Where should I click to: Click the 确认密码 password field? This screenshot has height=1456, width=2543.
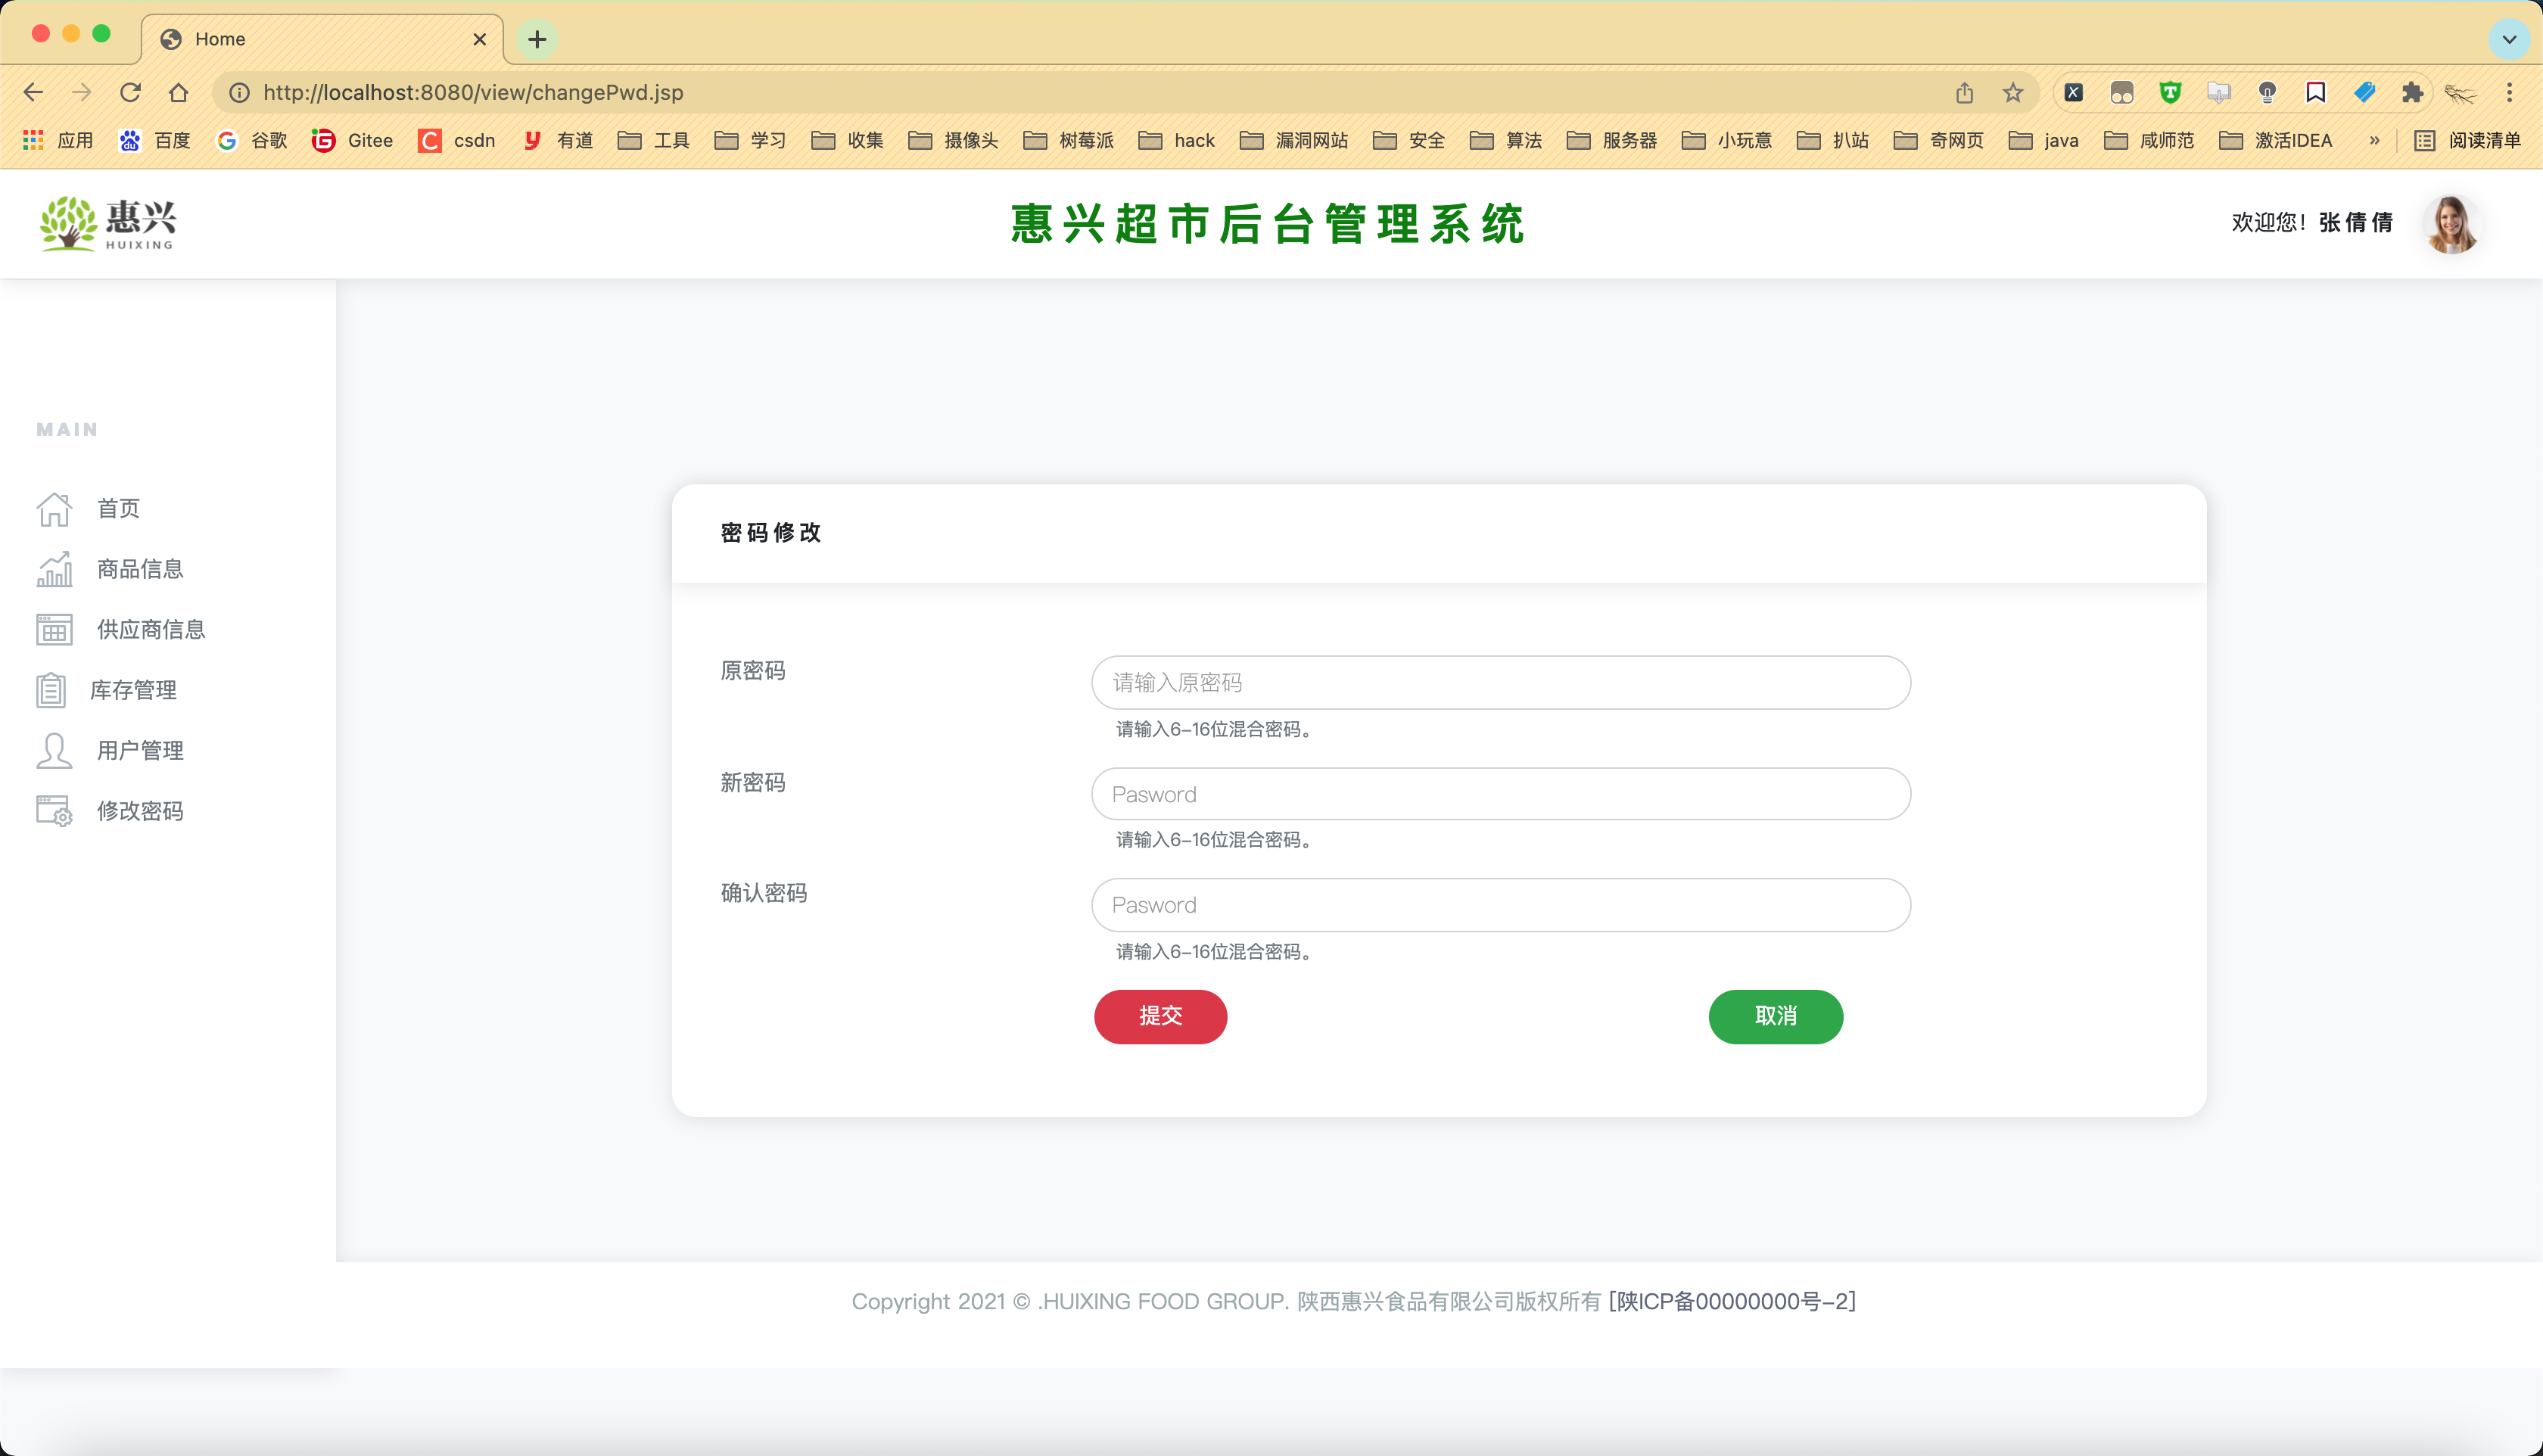(1500, 905)
